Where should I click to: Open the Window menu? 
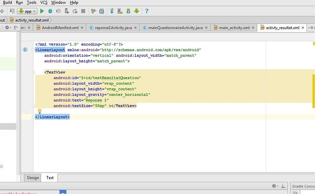click(58, 2)
